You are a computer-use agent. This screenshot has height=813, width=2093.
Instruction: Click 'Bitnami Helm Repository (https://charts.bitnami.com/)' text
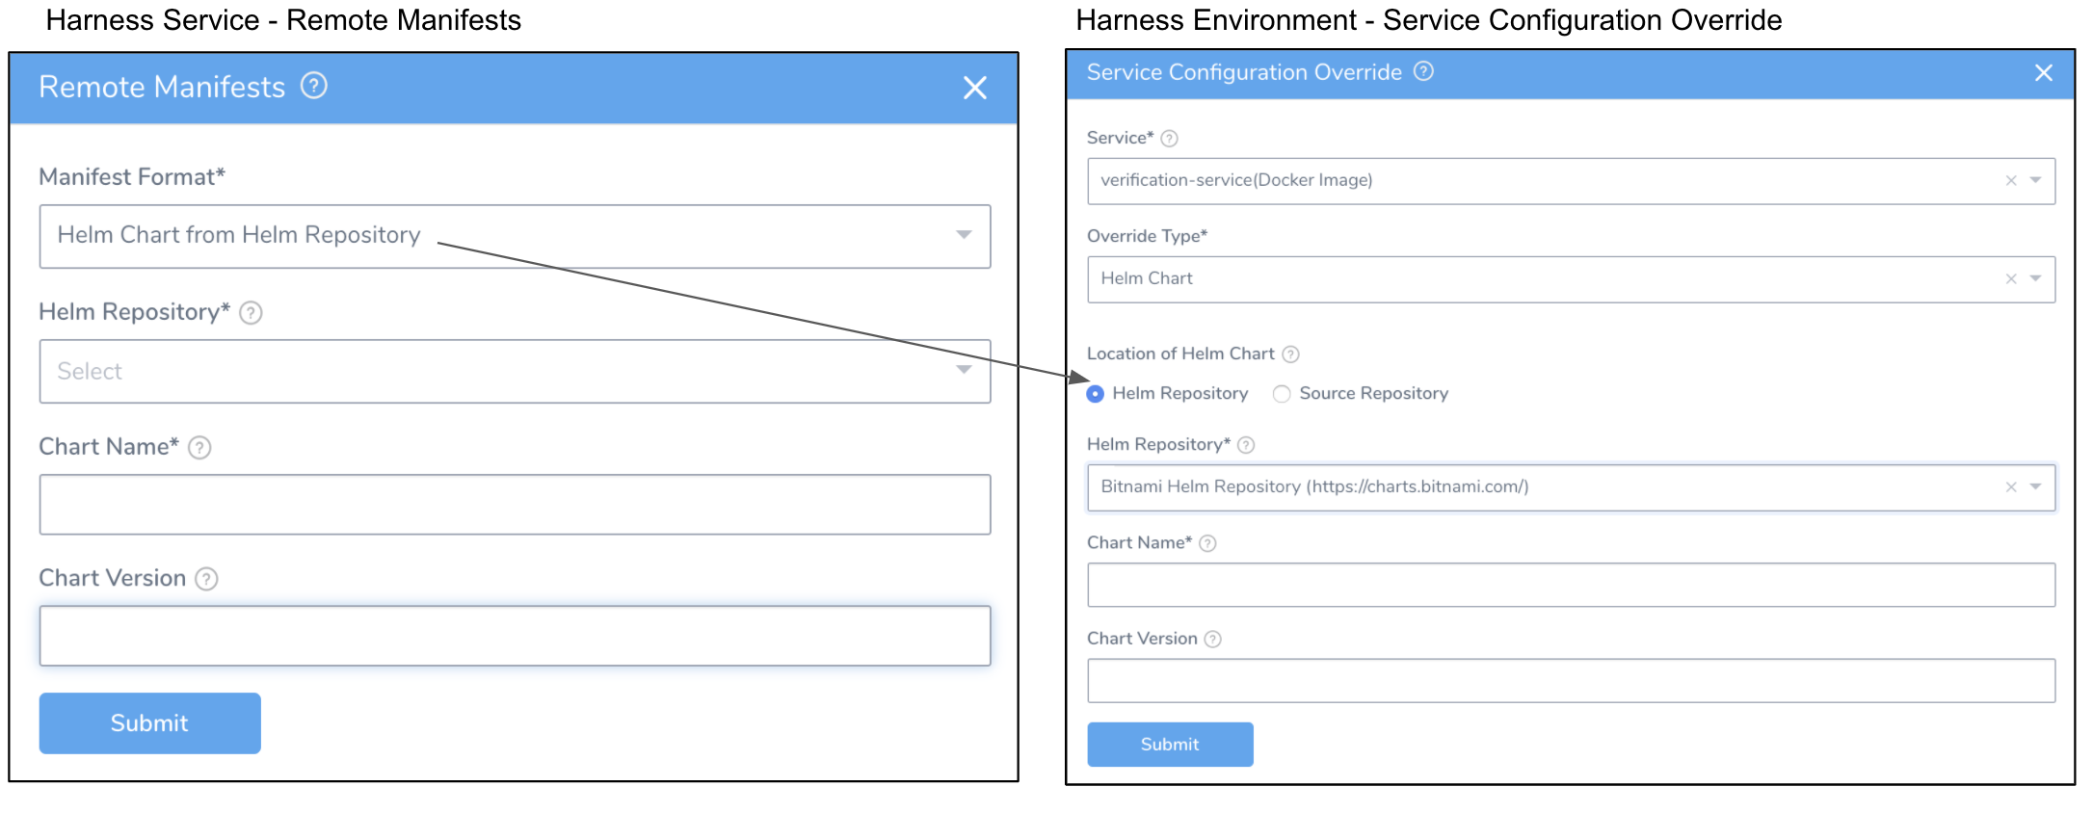pos(1314,486)
